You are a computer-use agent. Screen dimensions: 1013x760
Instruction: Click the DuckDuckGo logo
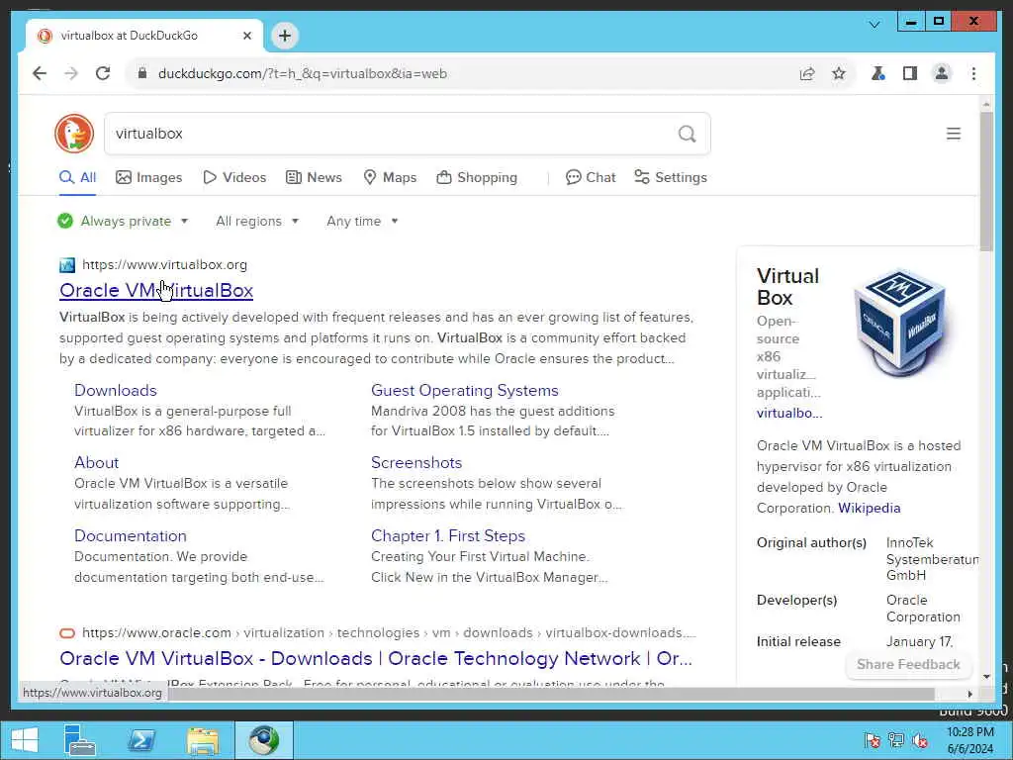(74, 134)
